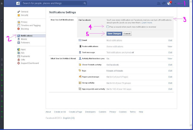Click the search magnifier icon

(x=85, y=3)
